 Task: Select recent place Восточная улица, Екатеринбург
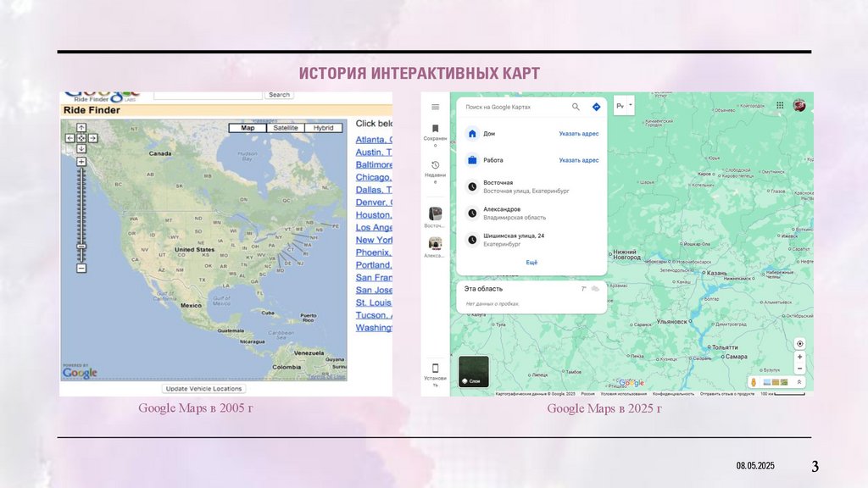(531, 186)
